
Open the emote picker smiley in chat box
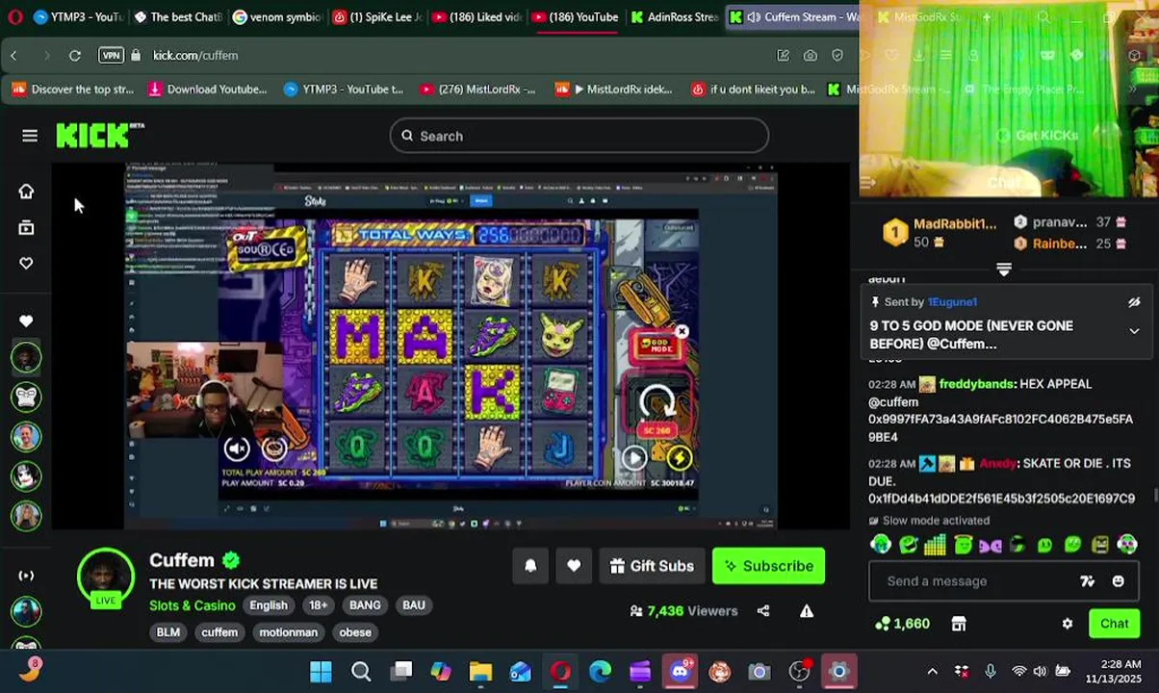(x=1118, y=581)
